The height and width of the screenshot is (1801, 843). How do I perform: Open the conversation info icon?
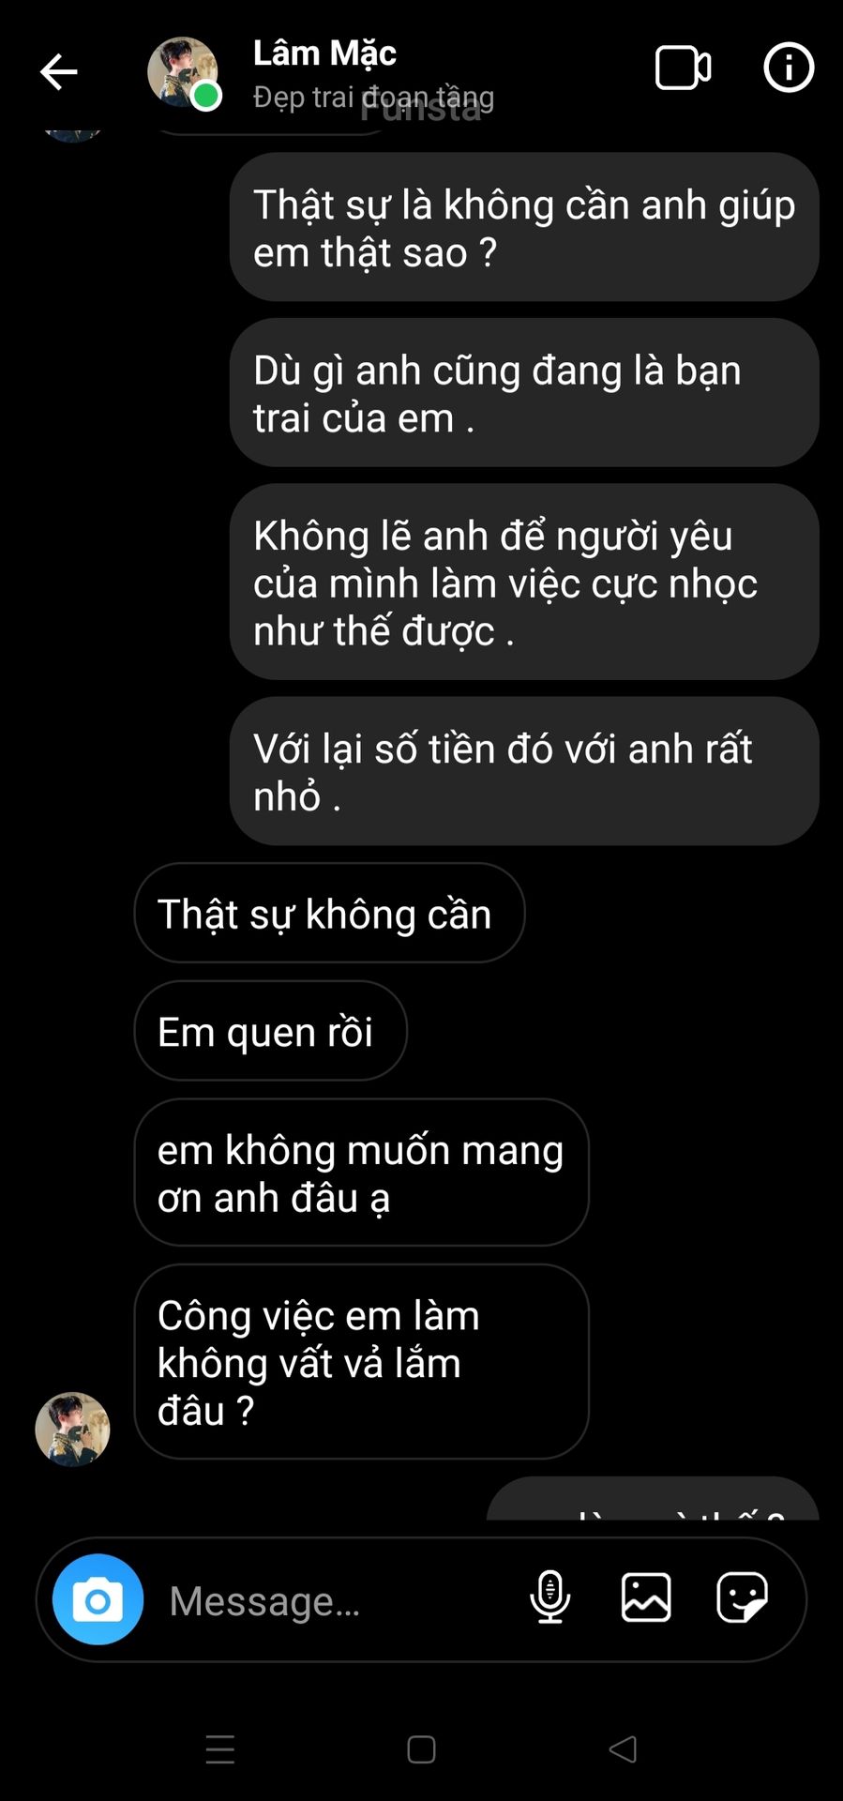(789, 68)
